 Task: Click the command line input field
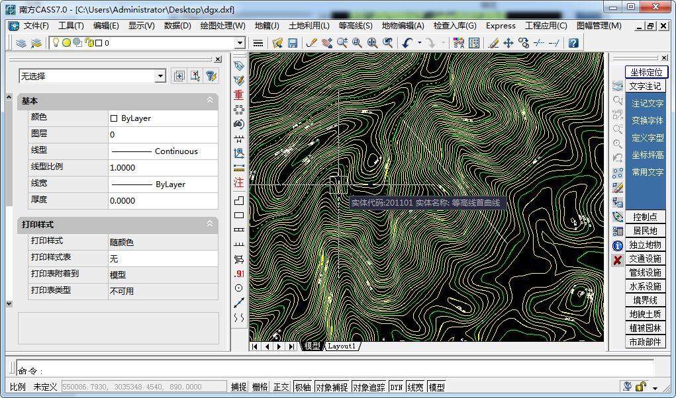pos(335,369)
